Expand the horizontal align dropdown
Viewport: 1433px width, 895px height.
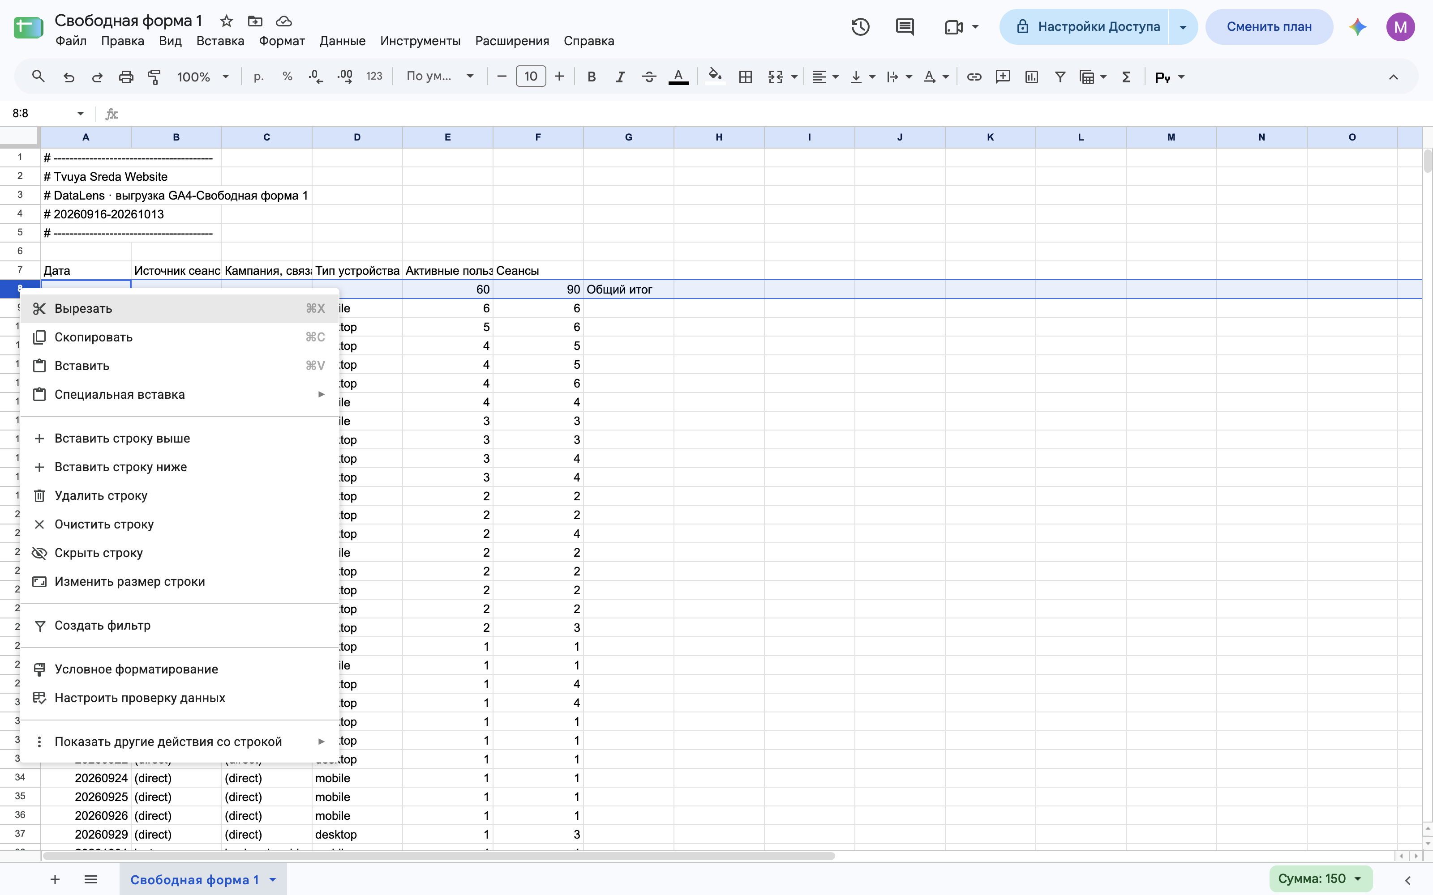click(x=836, y=77)
